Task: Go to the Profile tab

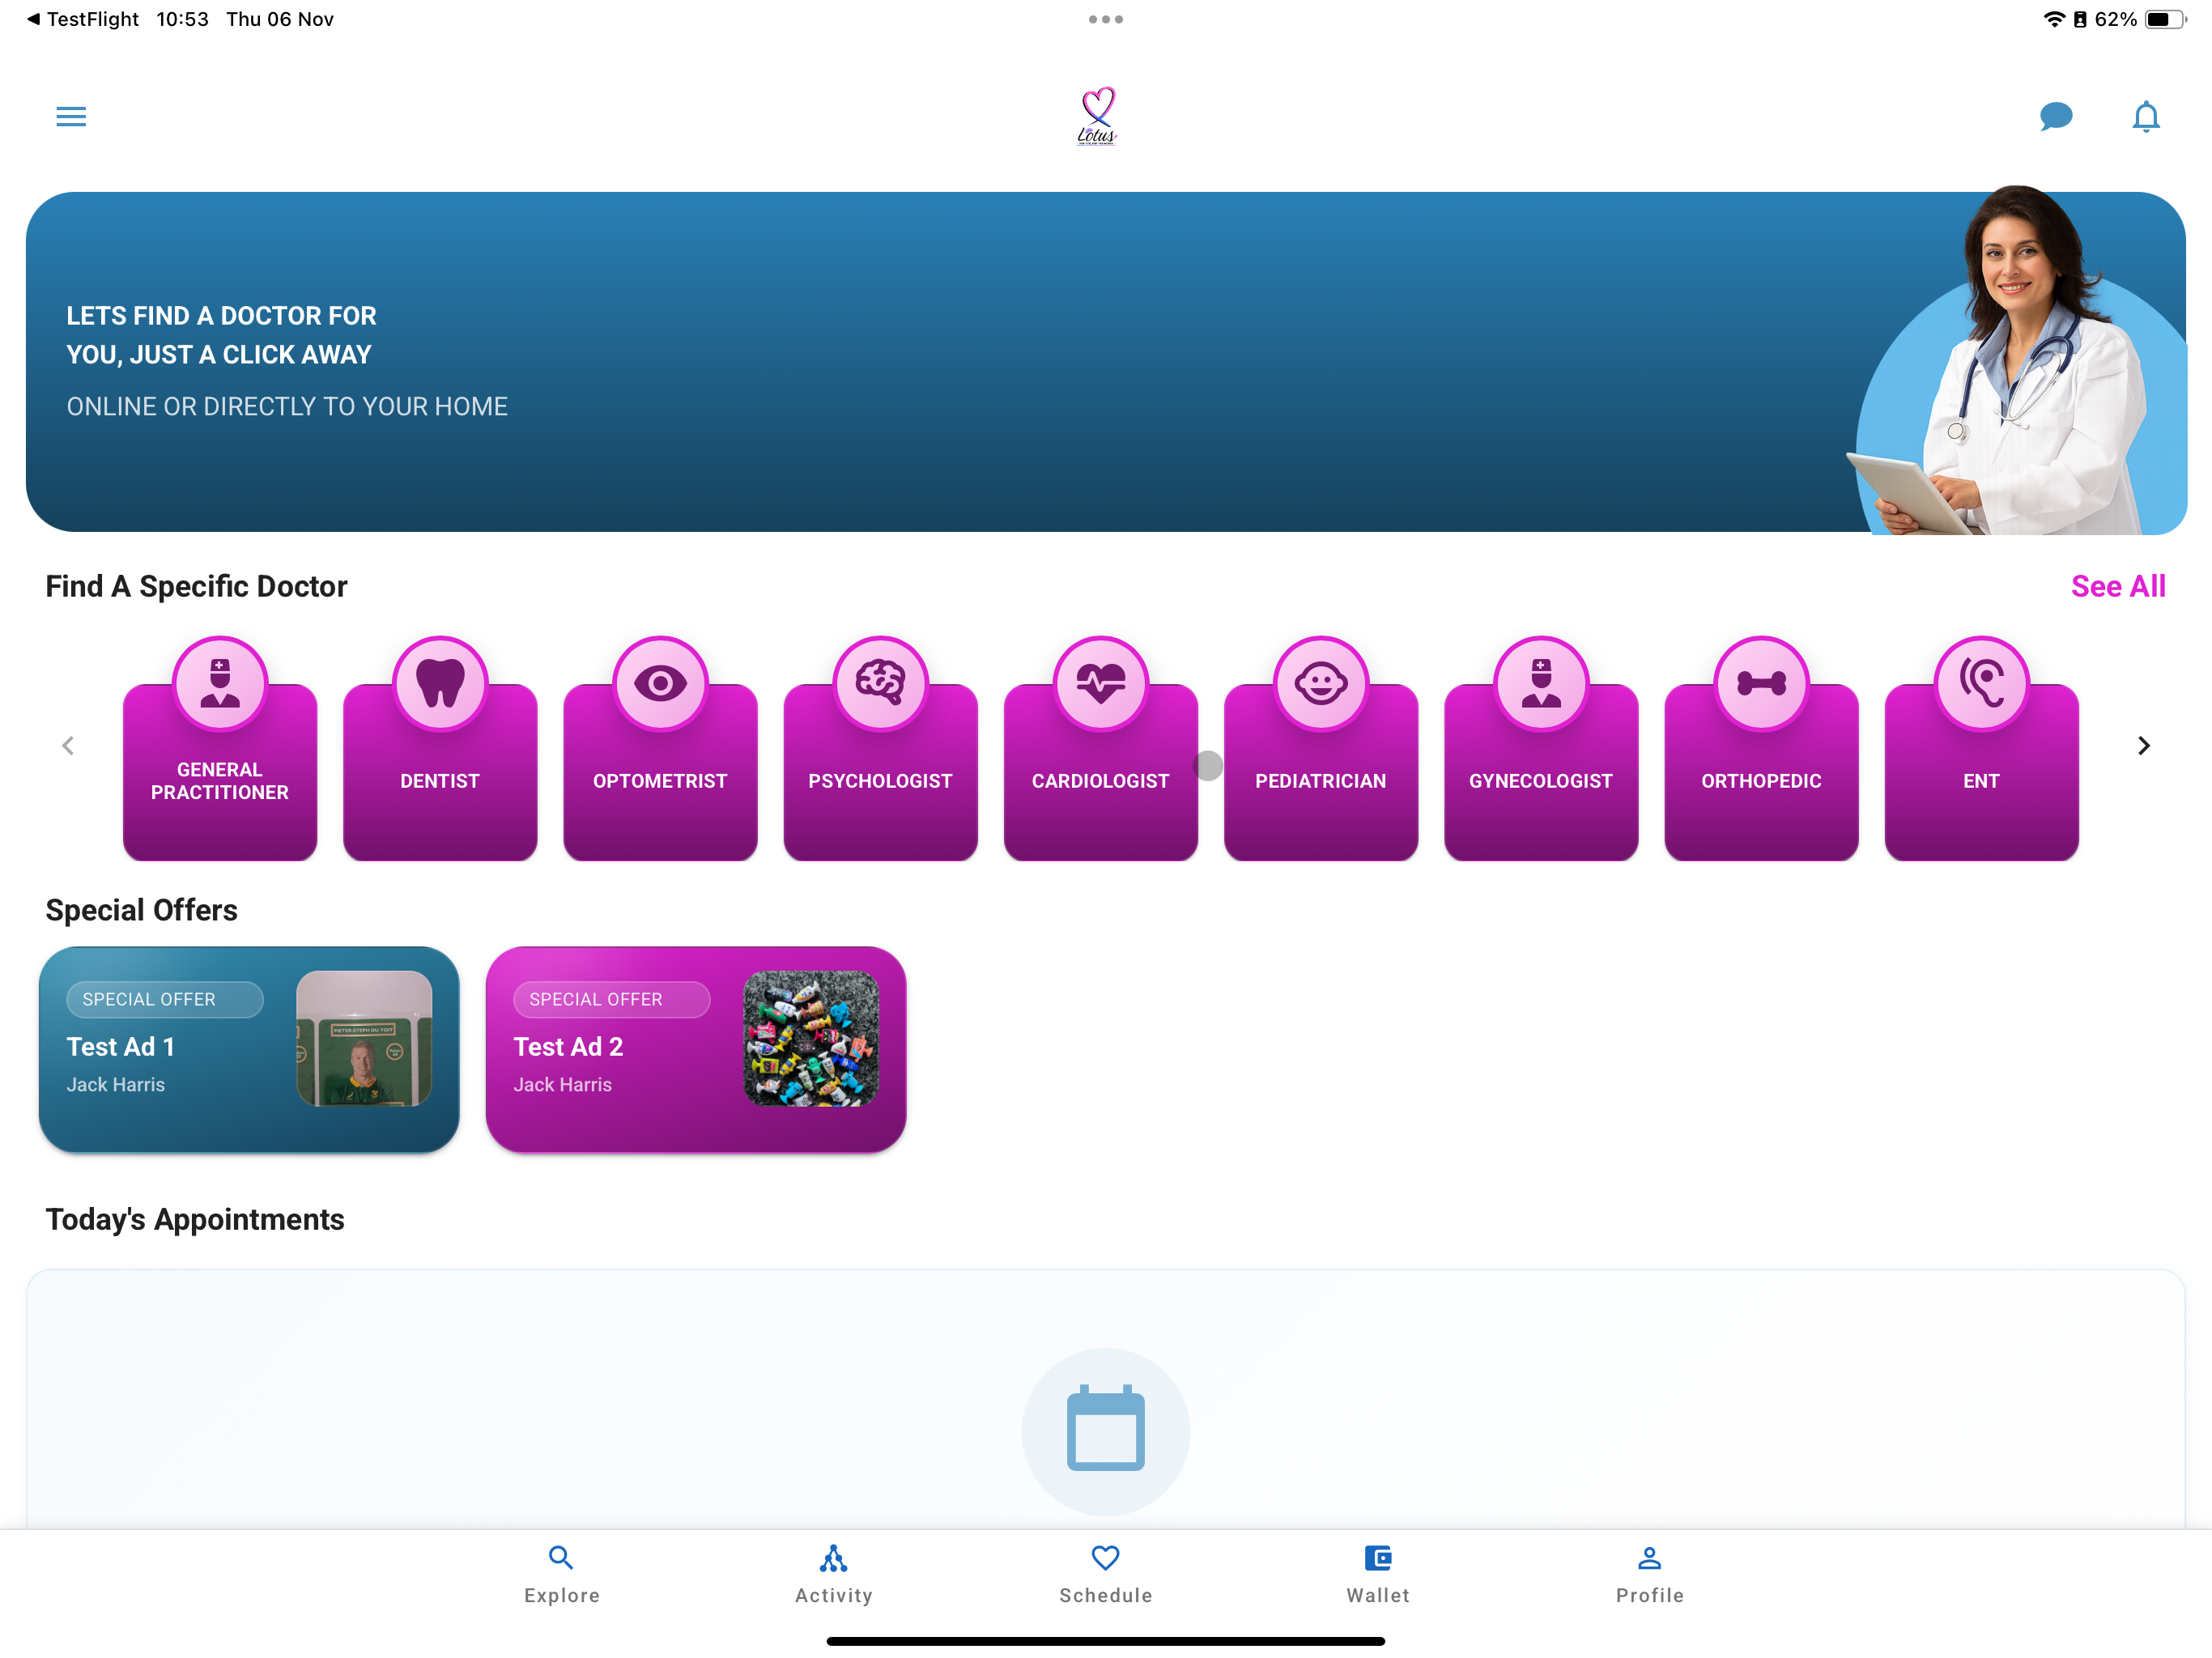Action: [x=1650, y=1574]
